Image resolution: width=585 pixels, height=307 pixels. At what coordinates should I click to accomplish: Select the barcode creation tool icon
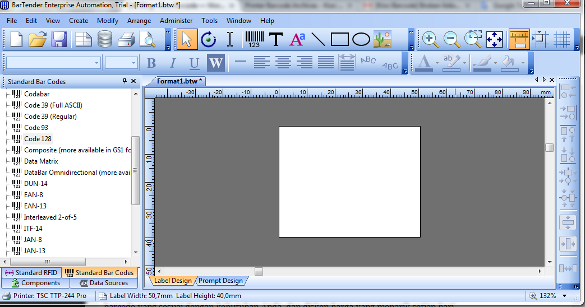point(255,39)
